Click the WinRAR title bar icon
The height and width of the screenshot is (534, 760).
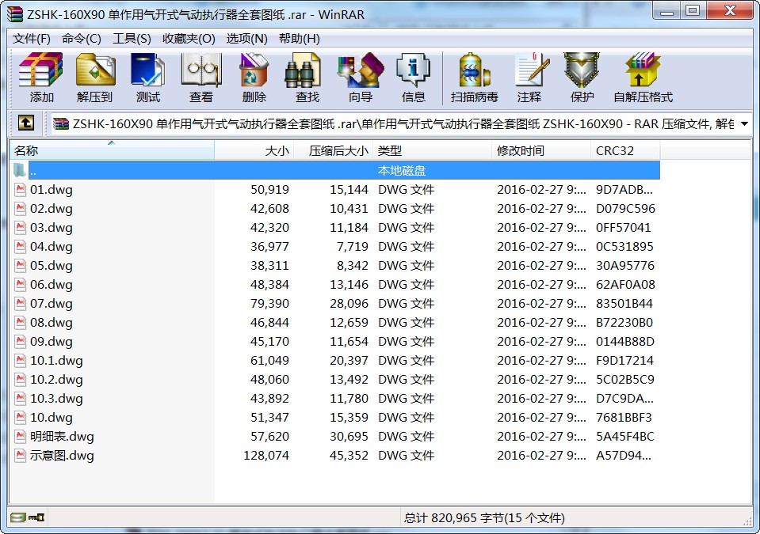click(15, 14)
